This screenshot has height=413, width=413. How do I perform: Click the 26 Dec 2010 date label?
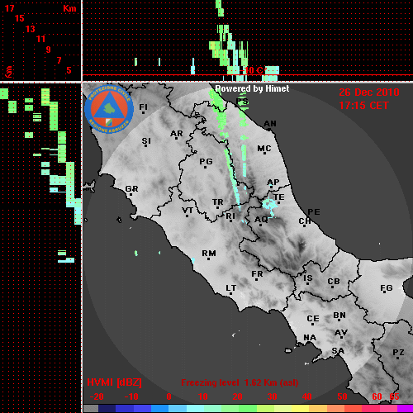369,92
